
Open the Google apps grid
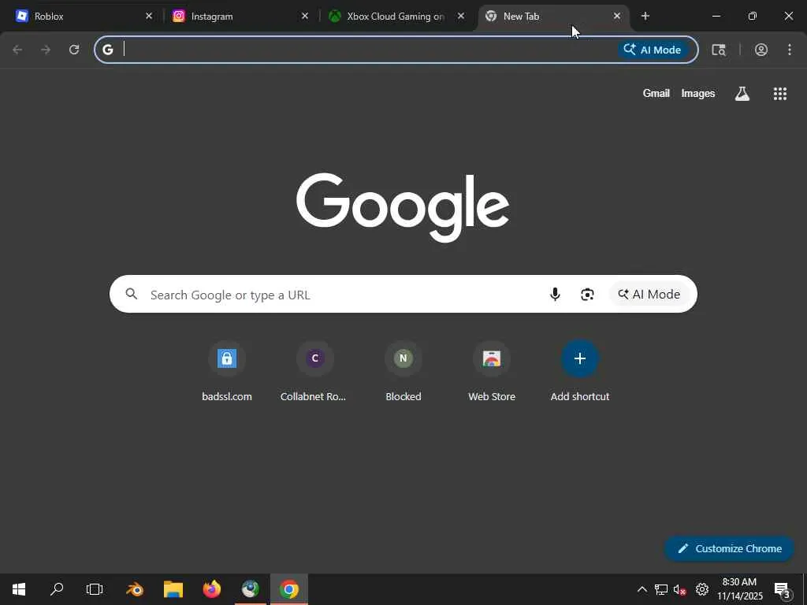[779, 93]
